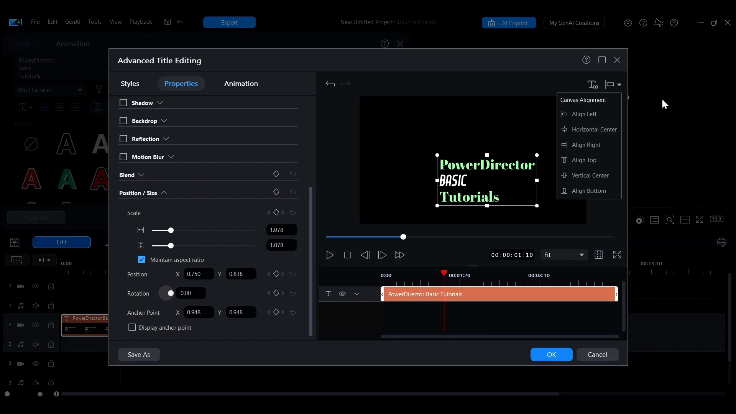736x414 pixels.
Task: Click Cancel in the dialog
Action: 597,355
